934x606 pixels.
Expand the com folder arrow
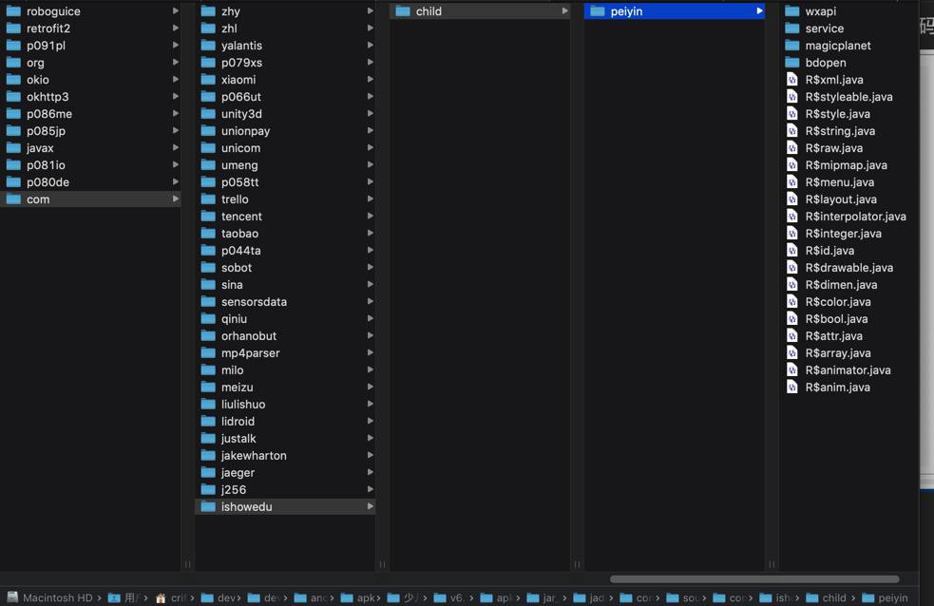coord(176,199)
